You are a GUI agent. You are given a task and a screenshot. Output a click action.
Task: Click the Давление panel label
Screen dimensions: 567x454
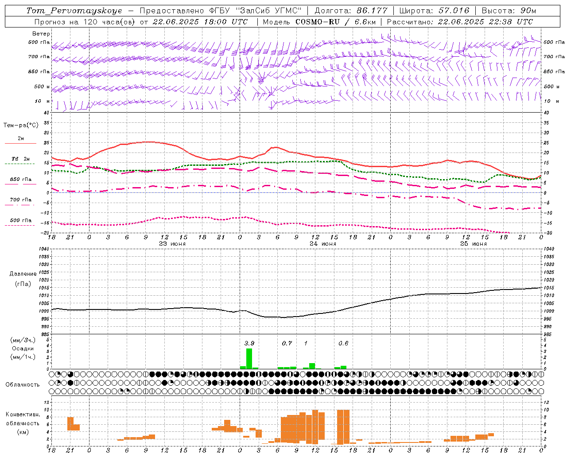tap(23, 274)
